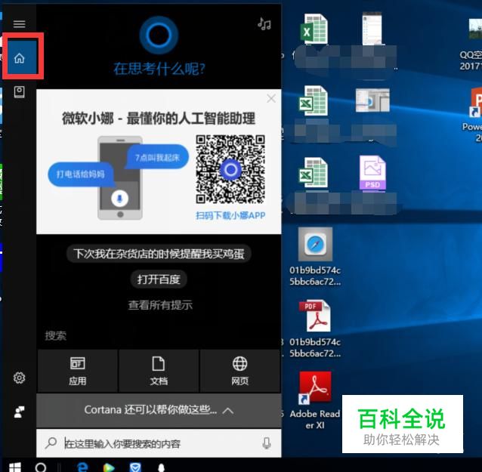Open the Windows Start button
The height and width of the screenshot is (472, 482).
click(x=15, y=467)
